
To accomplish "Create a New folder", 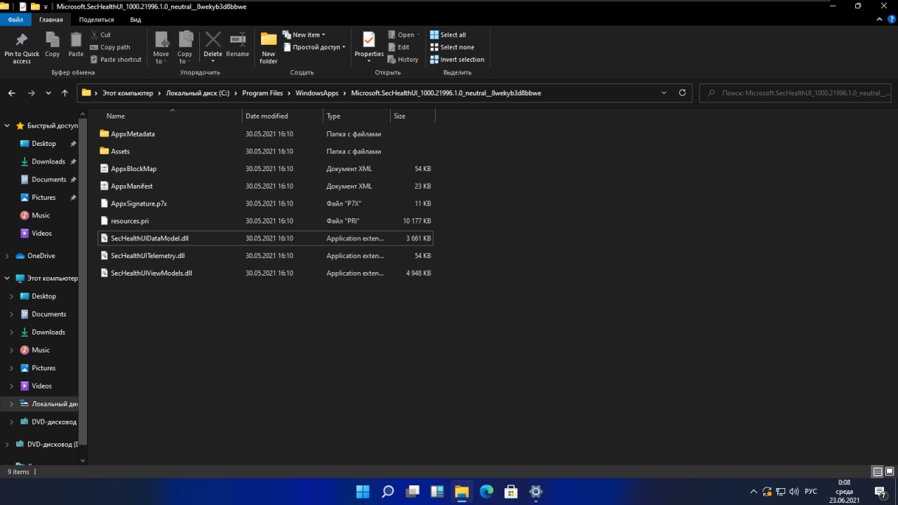I will [269, 48].
